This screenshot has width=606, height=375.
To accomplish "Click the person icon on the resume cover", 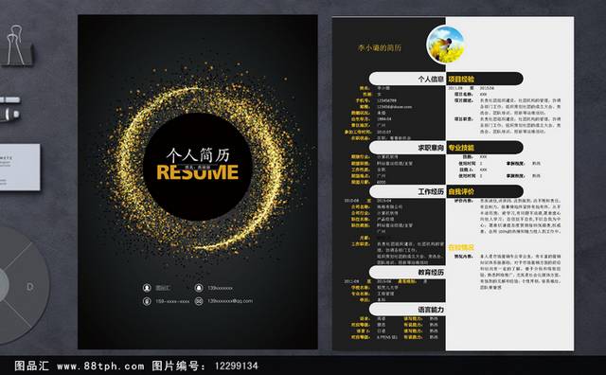I will [147, 288].
